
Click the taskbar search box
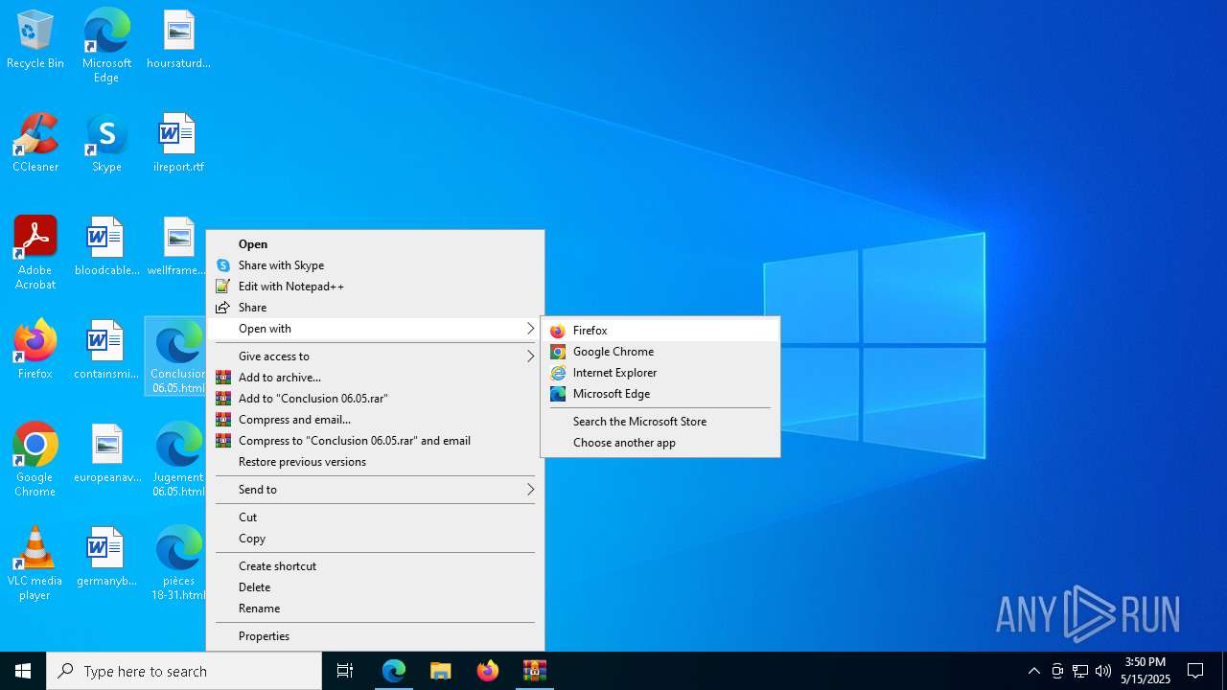click(x=184, y=671)
